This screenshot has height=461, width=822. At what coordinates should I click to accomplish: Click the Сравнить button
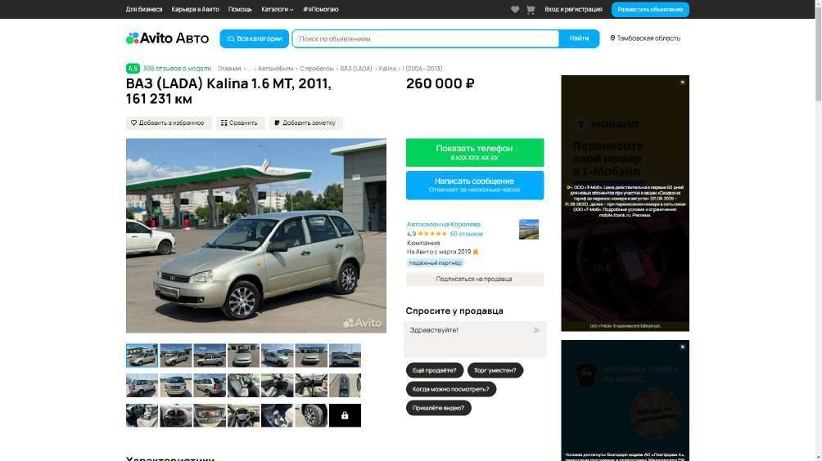click(239, 123)
